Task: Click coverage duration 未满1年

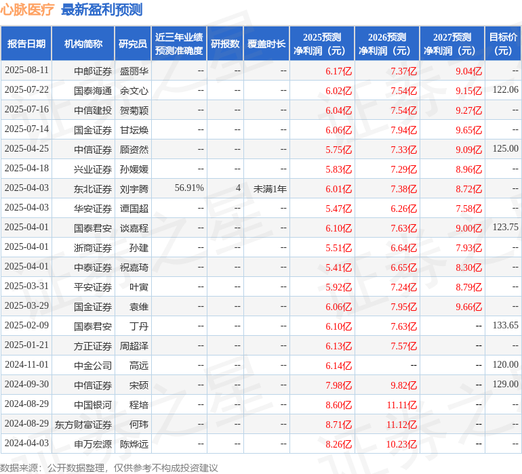Action: pyautogui.click(x=270, y=189)
